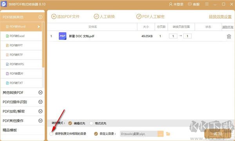Image resolution: width=235 pixels, height=141 pixels.
Task: Select PDF转RTF conversion
Action: click(x=21, y=55)
